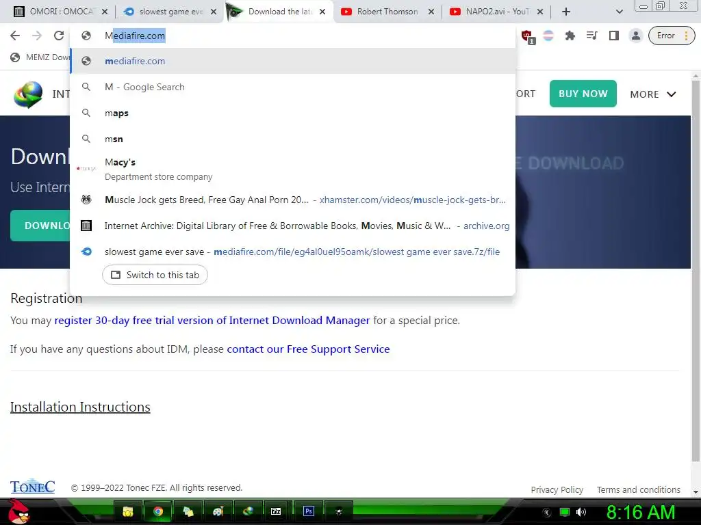Go forward to the next page
701x525 pixels.
pos(37,36)
